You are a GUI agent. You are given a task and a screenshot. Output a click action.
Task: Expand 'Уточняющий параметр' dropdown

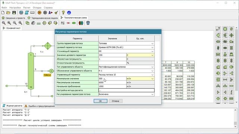(152, 51)
